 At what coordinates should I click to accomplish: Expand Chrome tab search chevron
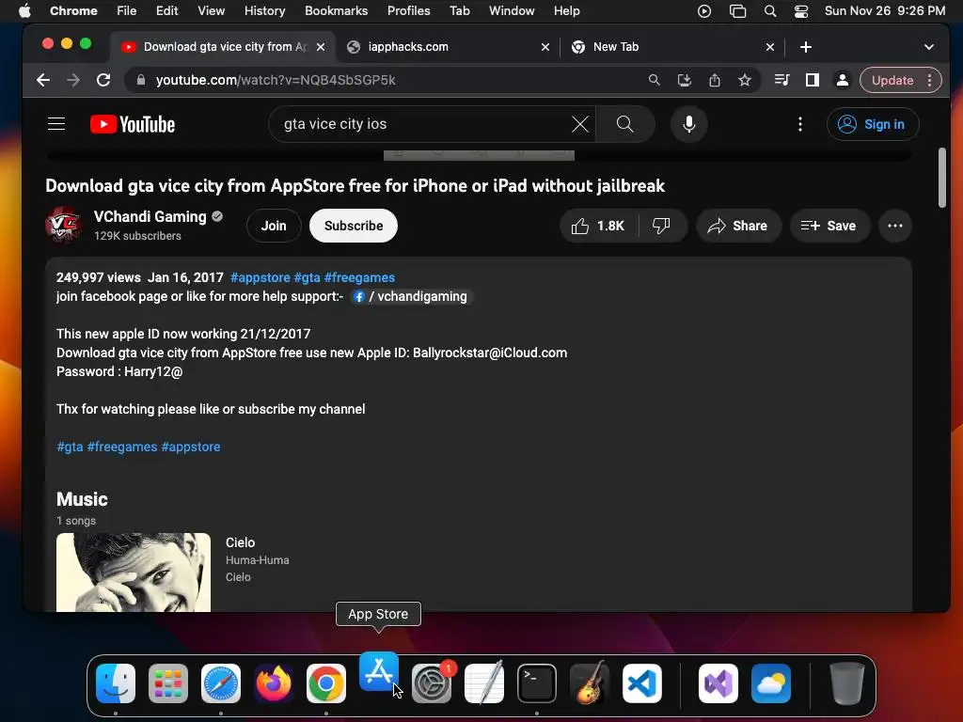tap(928, 47)
